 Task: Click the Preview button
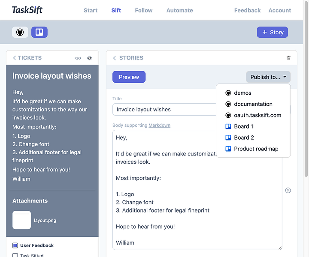pyautogui.click(x=129, y=77)
